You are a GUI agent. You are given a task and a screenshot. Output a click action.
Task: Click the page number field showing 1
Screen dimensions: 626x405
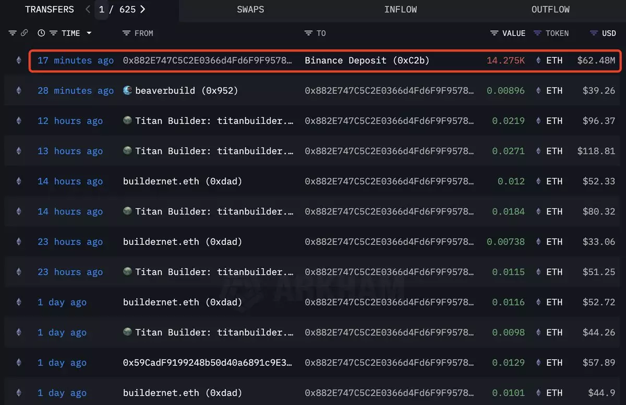[x=102, y=9]
